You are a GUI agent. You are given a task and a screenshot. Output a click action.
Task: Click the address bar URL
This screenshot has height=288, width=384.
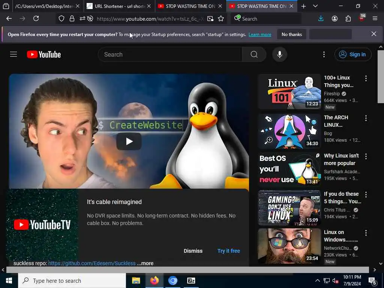(150, 19)
